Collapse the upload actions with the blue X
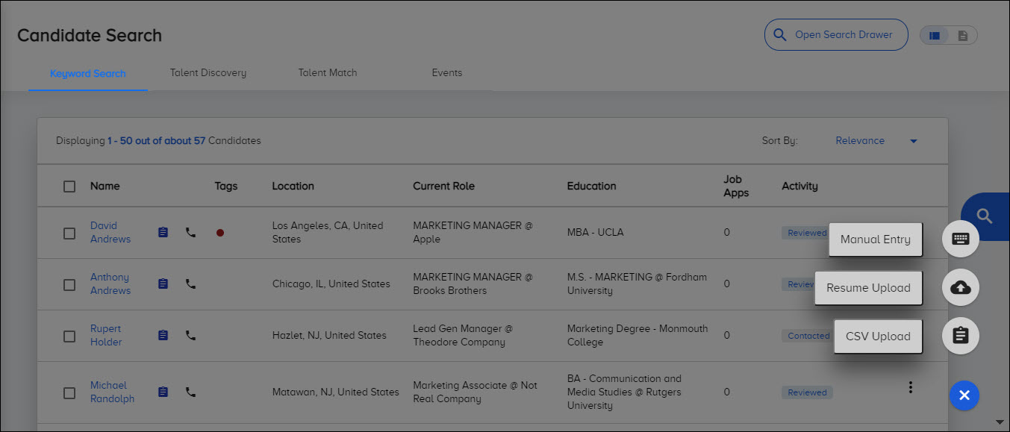 pos(964,395)
